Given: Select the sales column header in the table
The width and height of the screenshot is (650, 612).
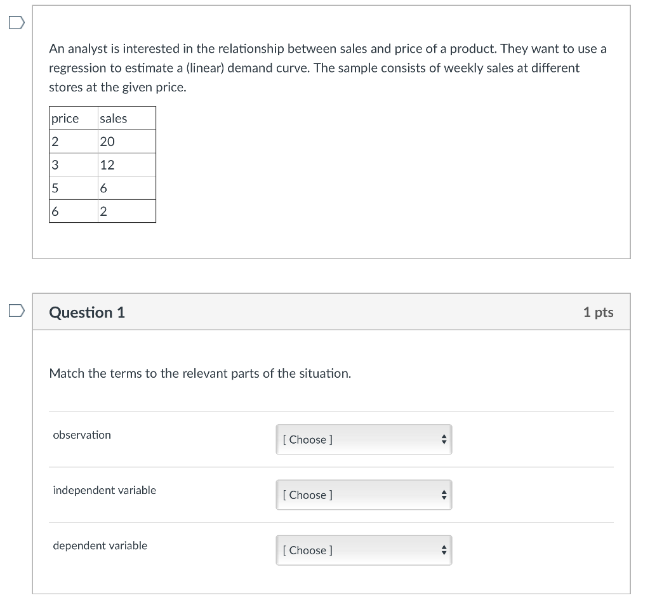Looking at the screenshot, I should [114, 118].
